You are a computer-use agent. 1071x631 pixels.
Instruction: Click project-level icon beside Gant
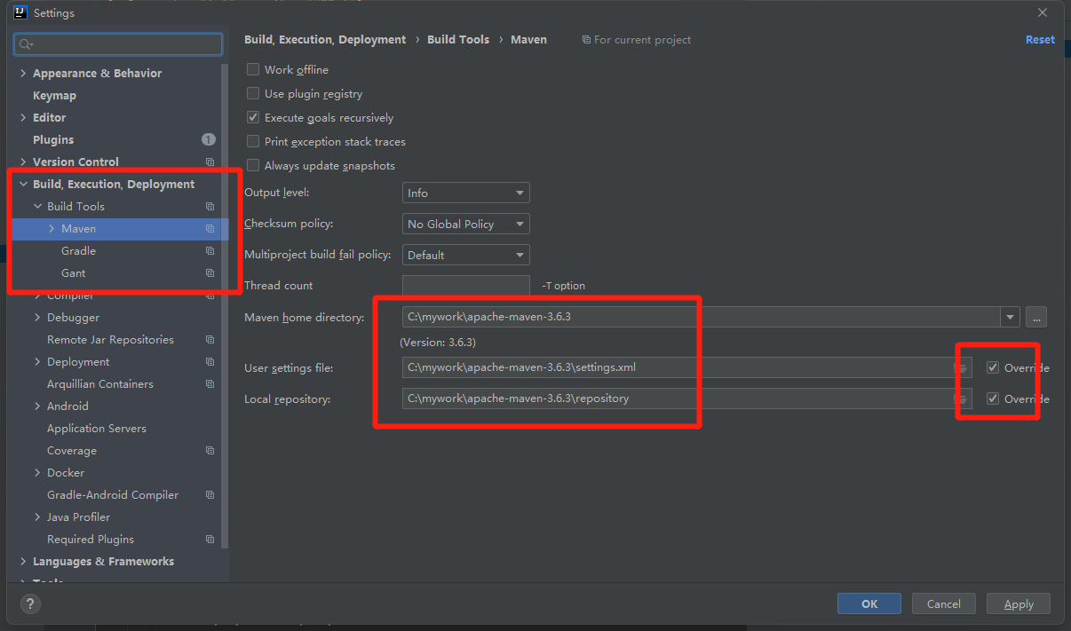[x=210, y=272]
